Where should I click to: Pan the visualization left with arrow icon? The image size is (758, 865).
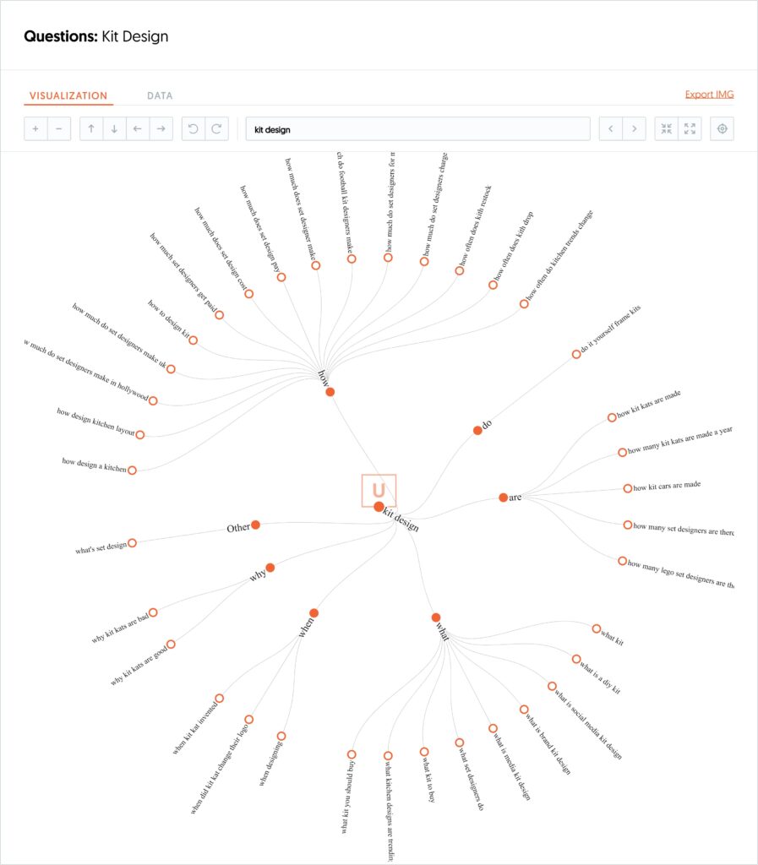click(137, 129)
